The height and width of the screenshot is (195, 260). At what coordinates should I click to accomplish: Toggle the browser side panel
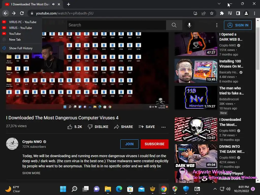(238, 13)
